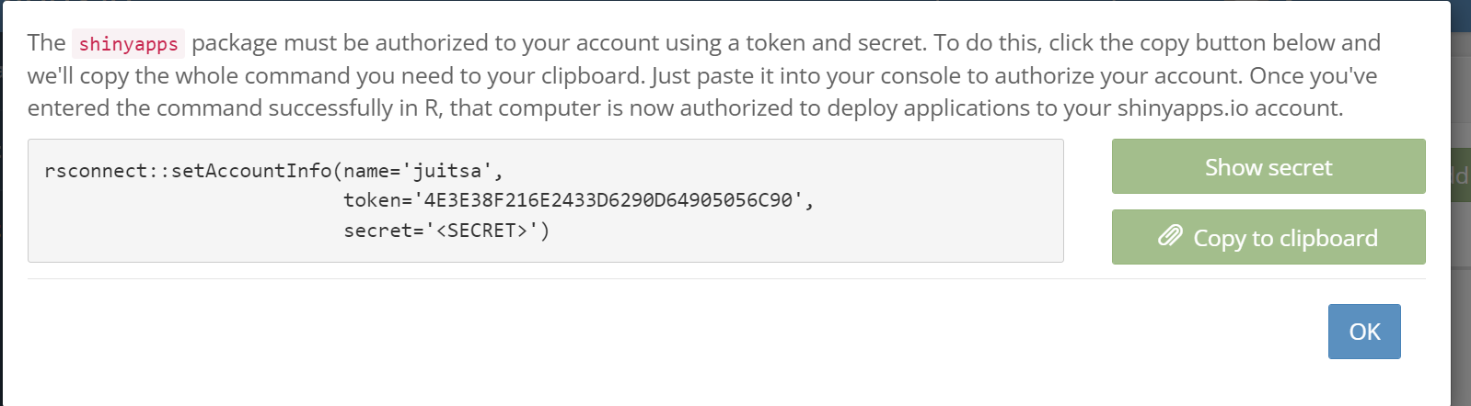Click the rsconnect::setAccountInfo function text
The width and height of the screenshot is (1471, 406).
point(188,171)
